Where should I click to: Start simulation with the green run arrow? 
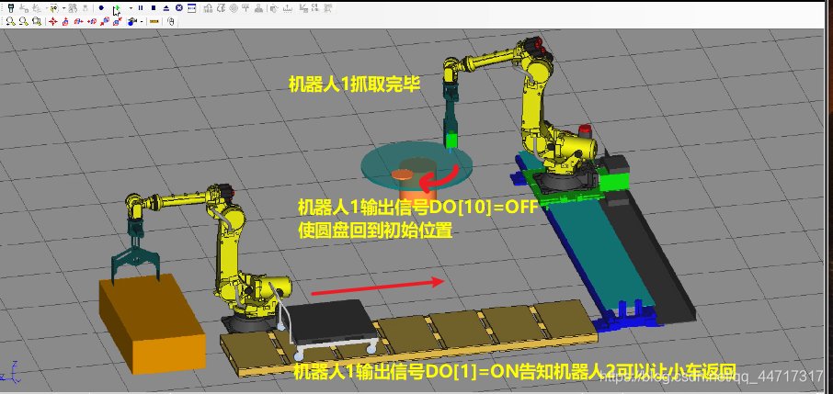(117, 8)
